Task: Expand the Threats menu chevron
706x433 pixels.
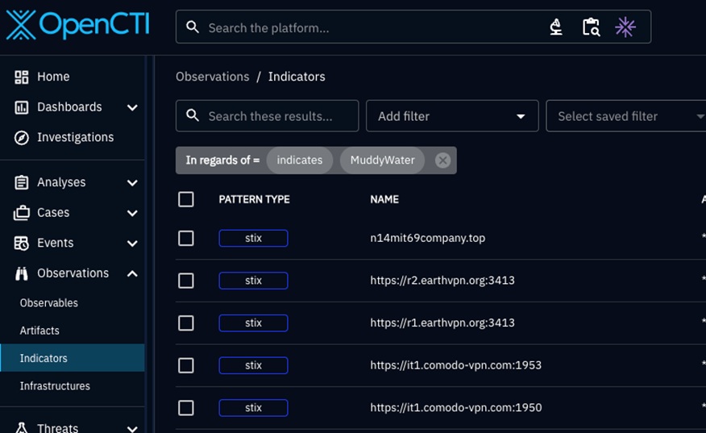Action: (132, 428)
